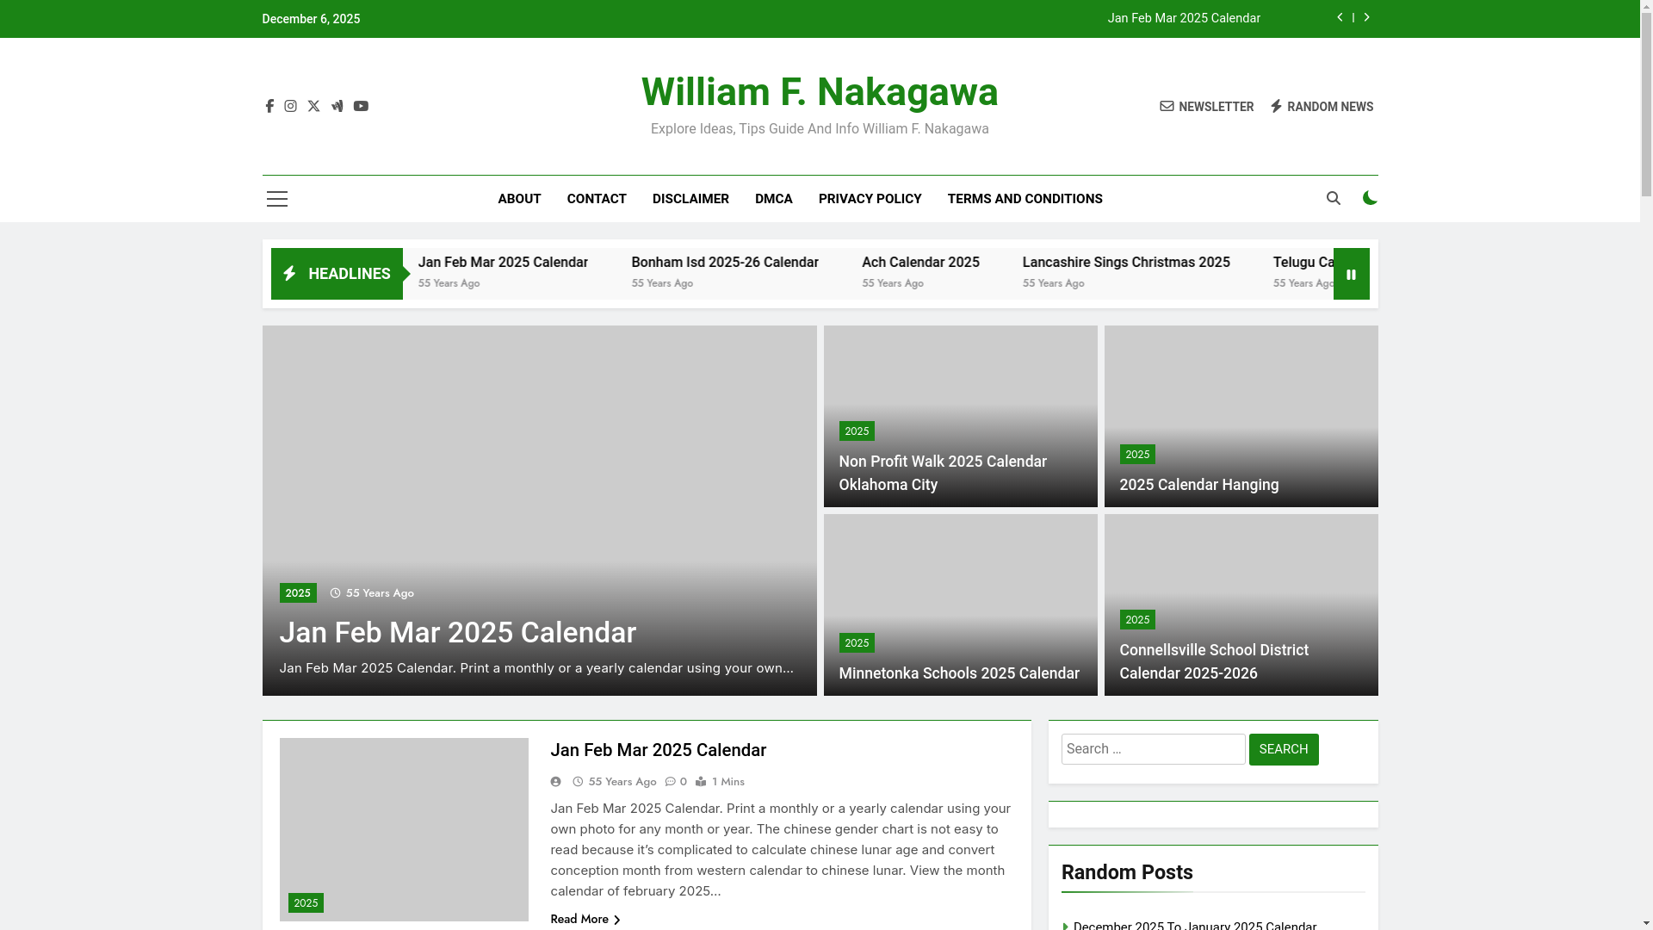The image size is (1653, 930).
Task: Open the X (Twitter) social icon
Action: 313,106
